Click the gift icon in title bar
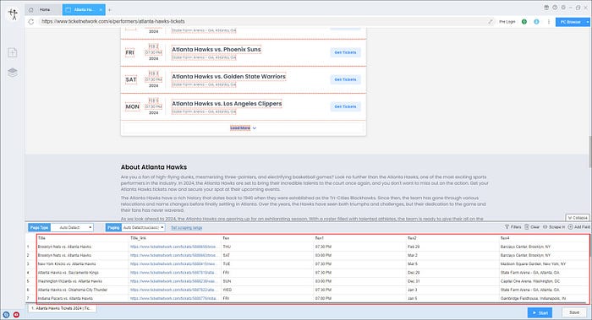592x320 pixels. 546,8
